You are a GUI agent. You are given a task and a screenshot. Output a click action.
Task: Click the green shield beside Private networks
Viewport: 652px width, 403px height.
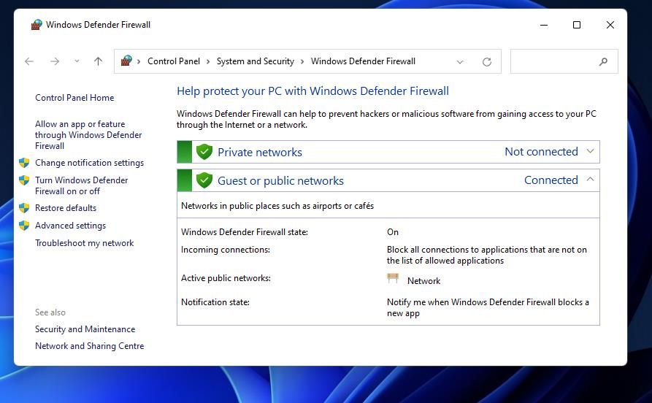tap(204, 152)
